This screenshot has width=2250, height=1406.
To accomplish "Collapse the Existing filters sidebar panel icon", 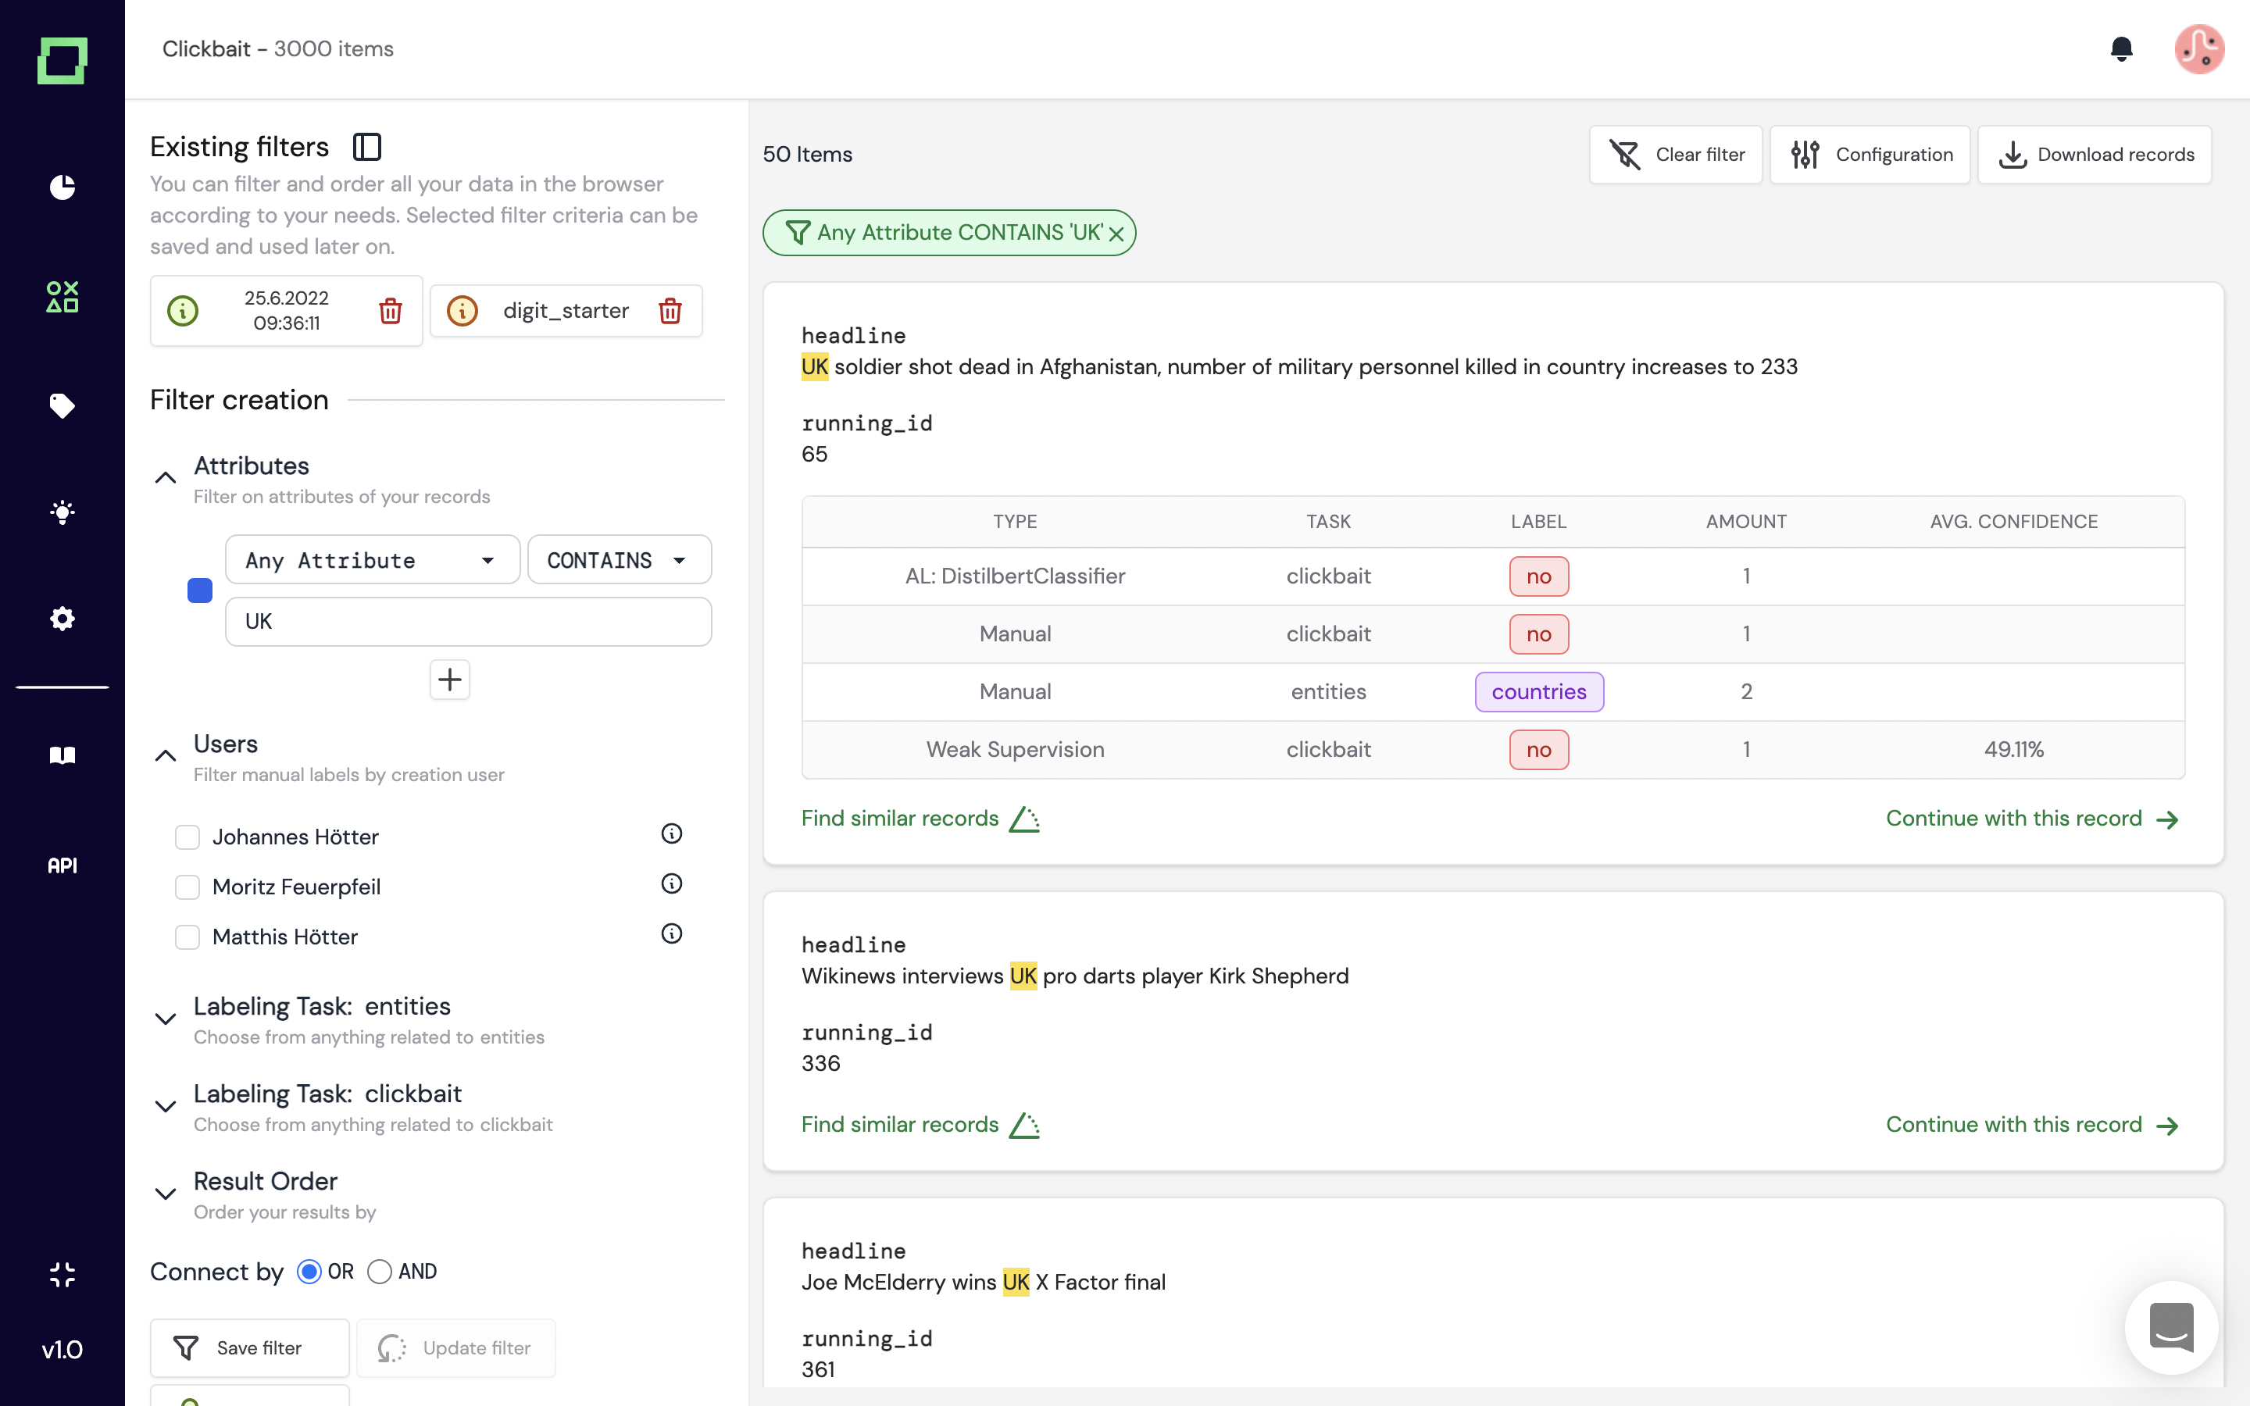I will [367, 147].
